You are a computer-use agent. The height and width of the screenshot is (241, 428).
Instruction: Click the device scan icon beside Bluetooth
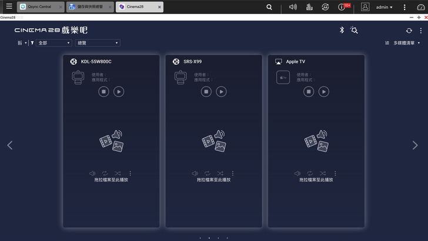354,30
